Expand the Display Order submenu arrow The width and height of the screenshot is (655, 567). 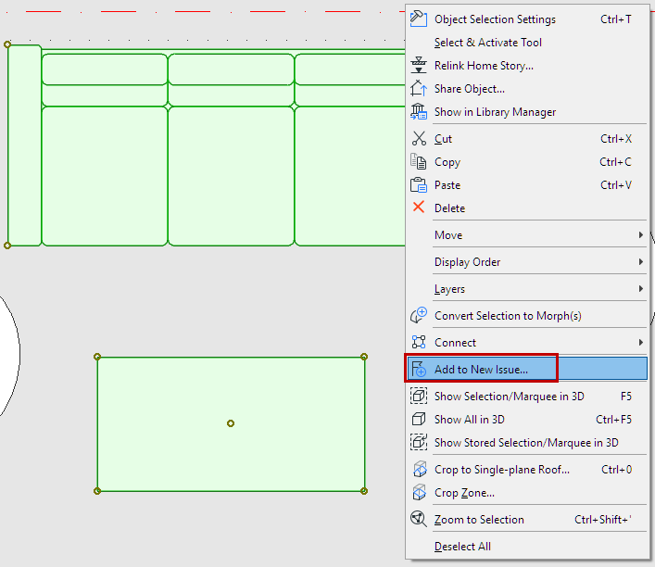click(x=641, y=261)
